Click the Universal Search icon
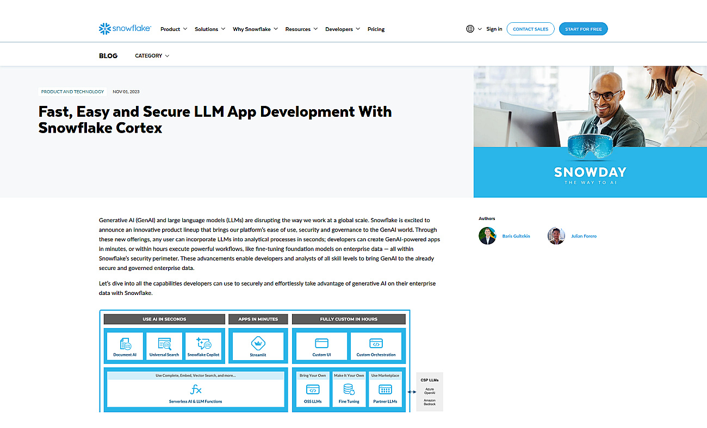Image resolution: width=707 pixels, height=428 pixels. pyautogui.click(x=164, y=343)
